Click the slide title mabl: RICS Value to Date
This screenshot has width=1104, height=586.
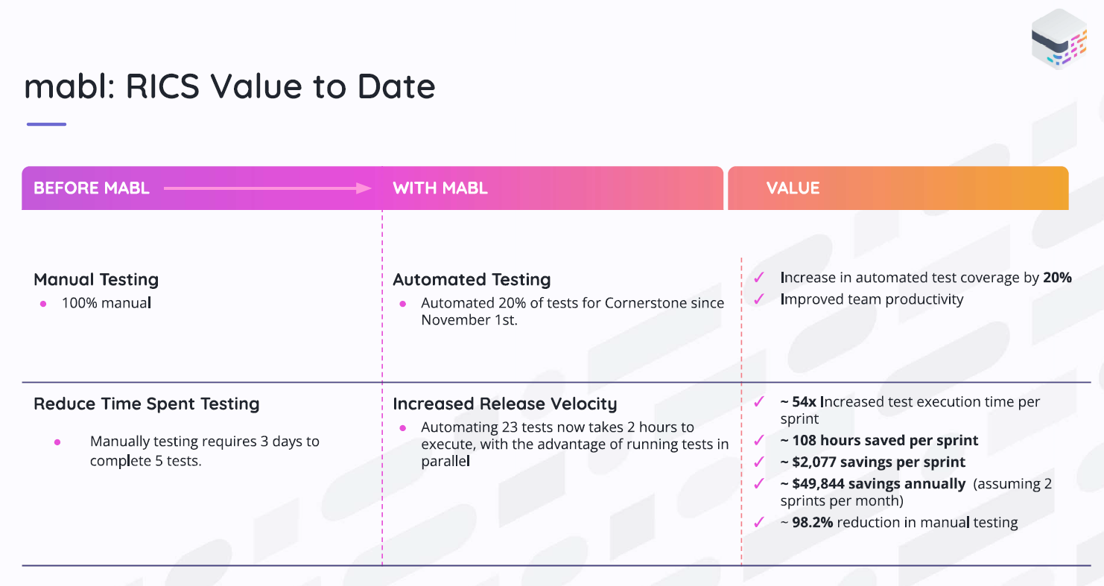pos(229,87)
